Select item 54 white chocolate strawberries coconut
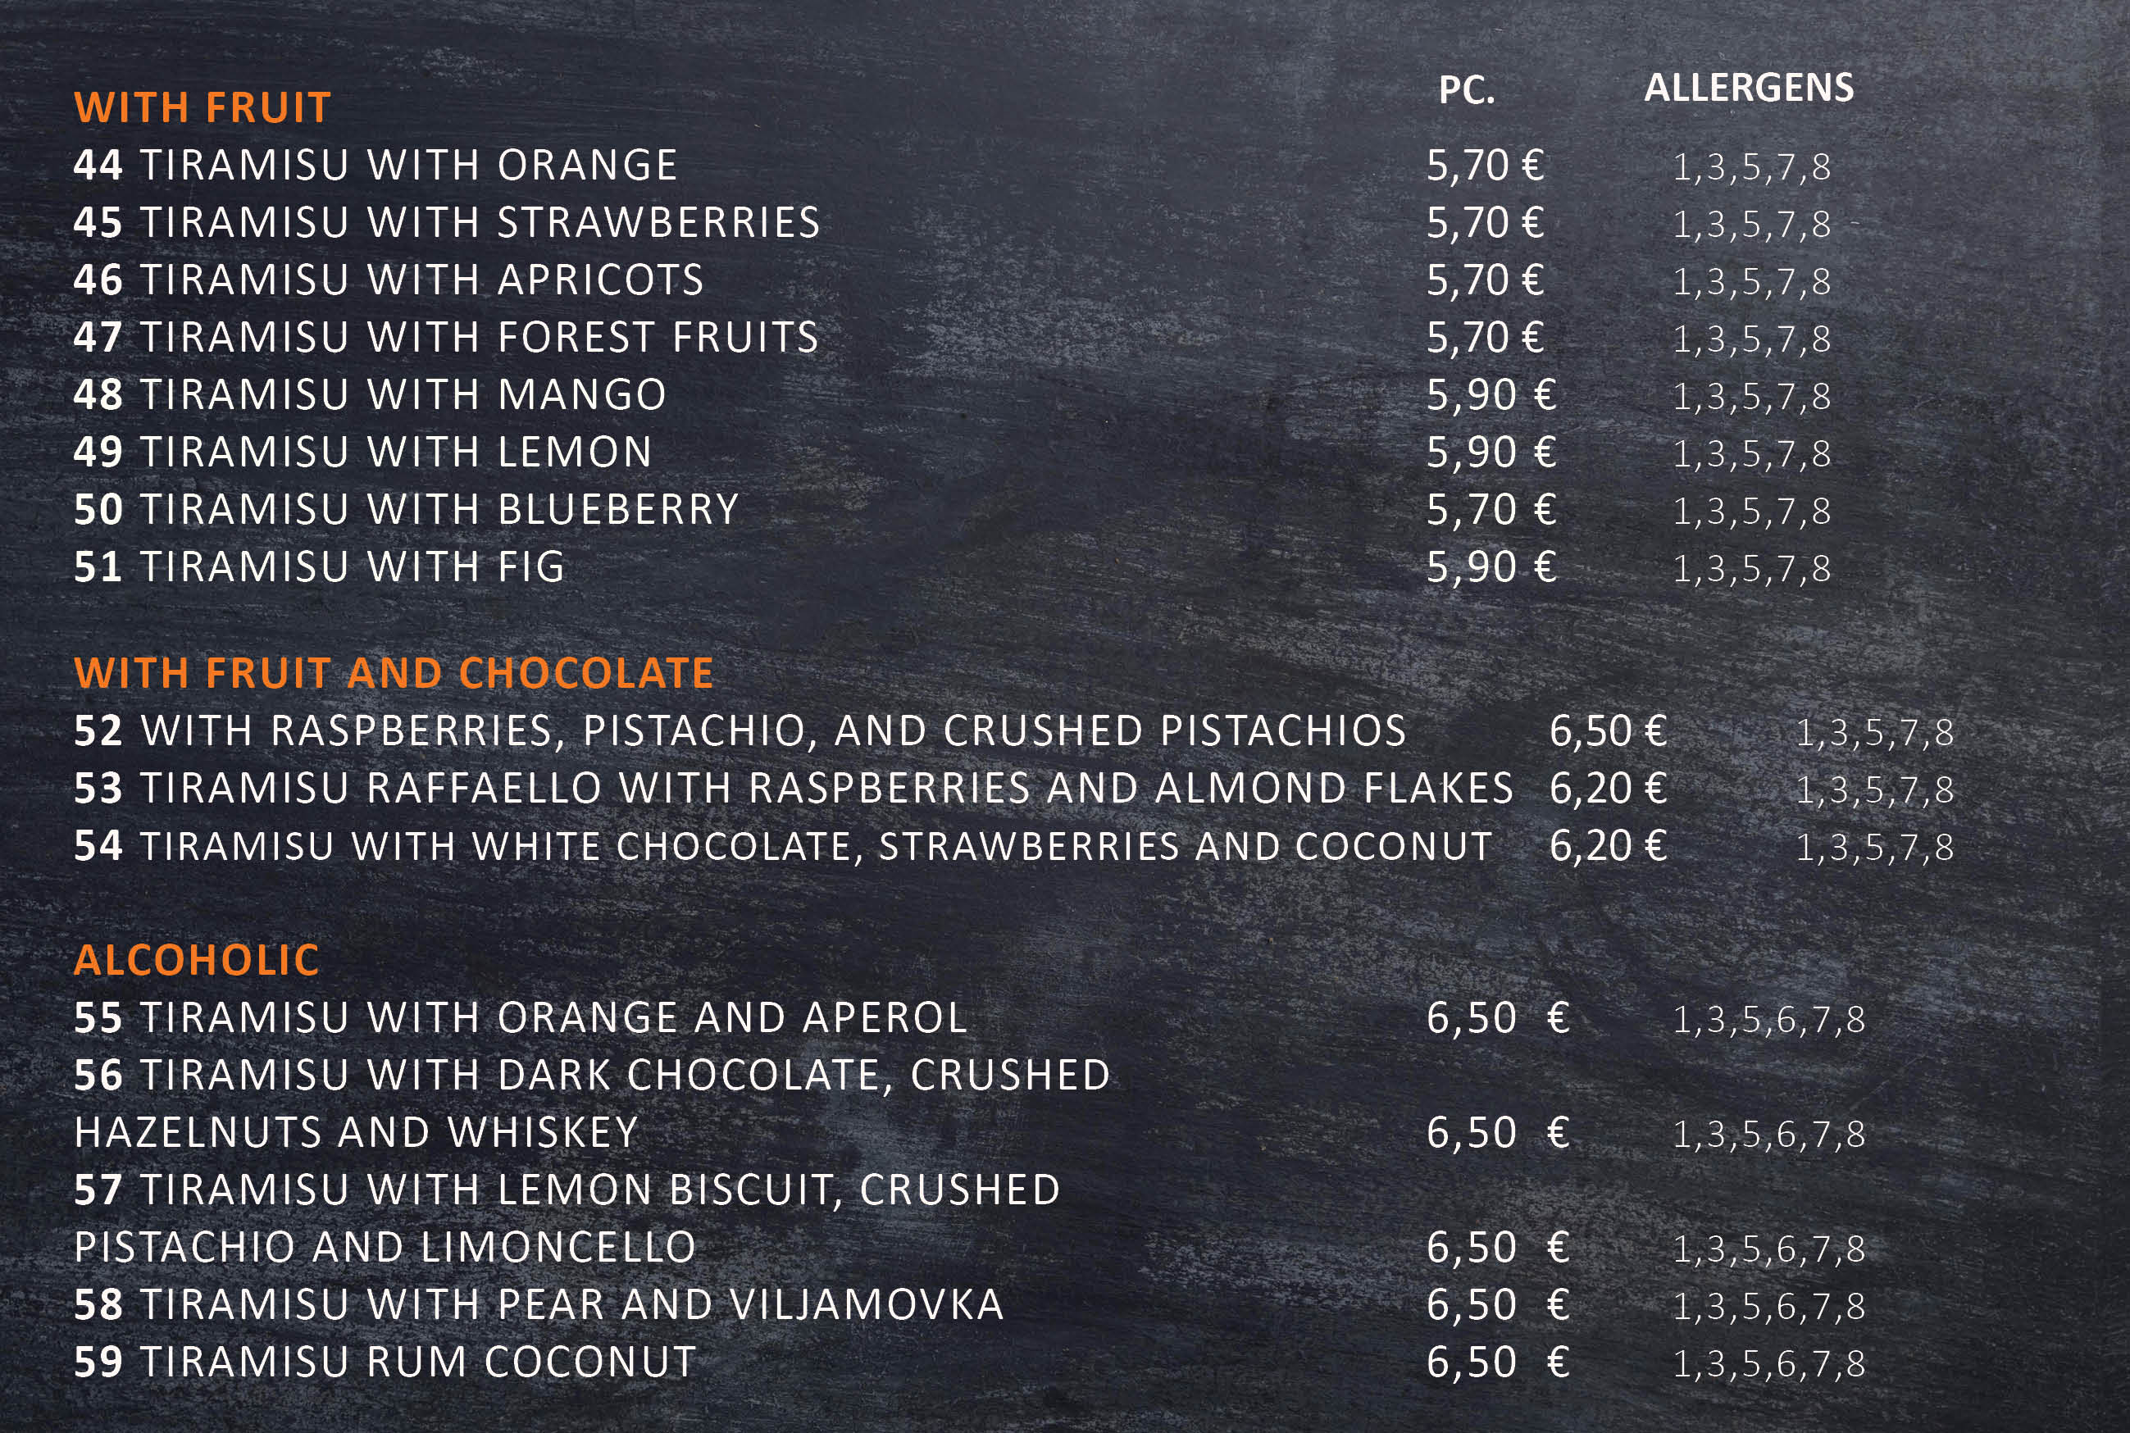 point(783,846)
